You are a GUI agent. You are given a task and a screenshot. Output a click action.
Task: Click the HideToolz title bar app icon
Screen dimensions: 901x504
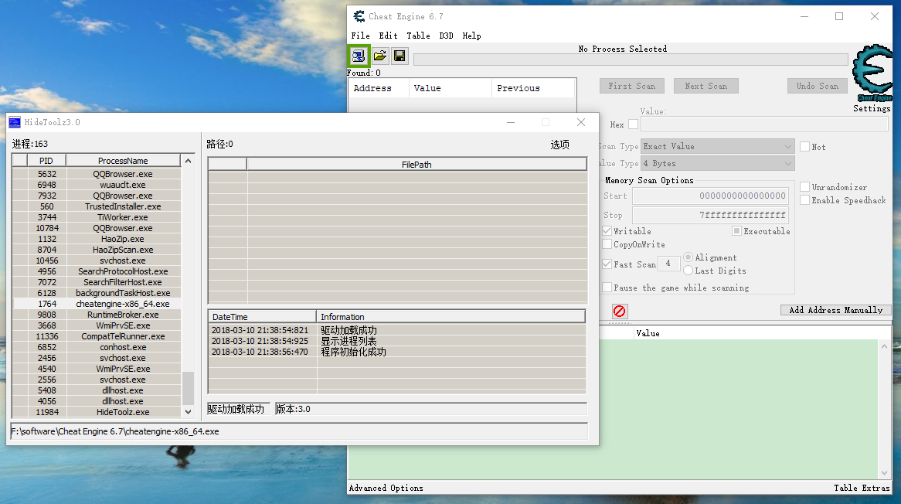point(15,122)
